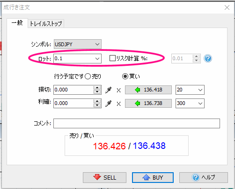This screenshot has width=235, height=189.
Task: Click the BUY button
Action: (x=153, y=177)
